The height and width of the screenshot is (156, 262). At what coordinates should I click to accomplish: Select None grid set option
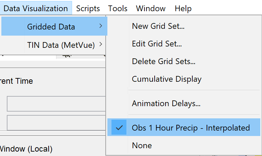184,145
